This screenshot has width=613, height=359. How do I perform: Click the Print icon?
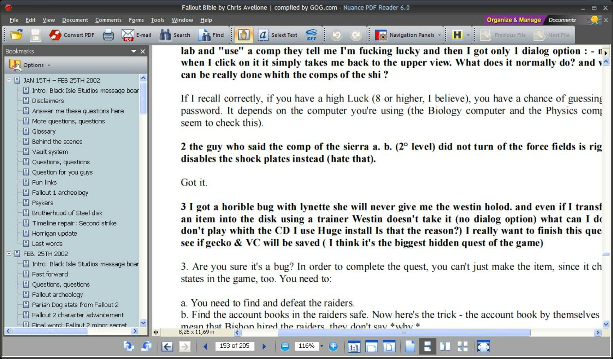[108, 35]
